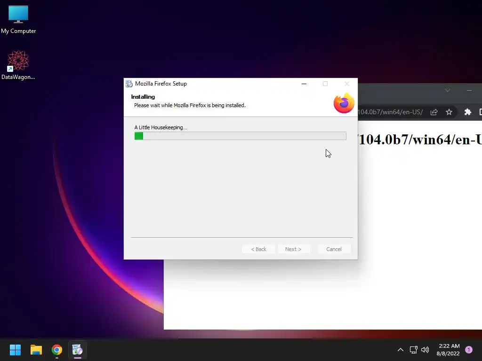Open the notification badge in the tray
This screenshot has width=482, height=361.
point(468,350)
